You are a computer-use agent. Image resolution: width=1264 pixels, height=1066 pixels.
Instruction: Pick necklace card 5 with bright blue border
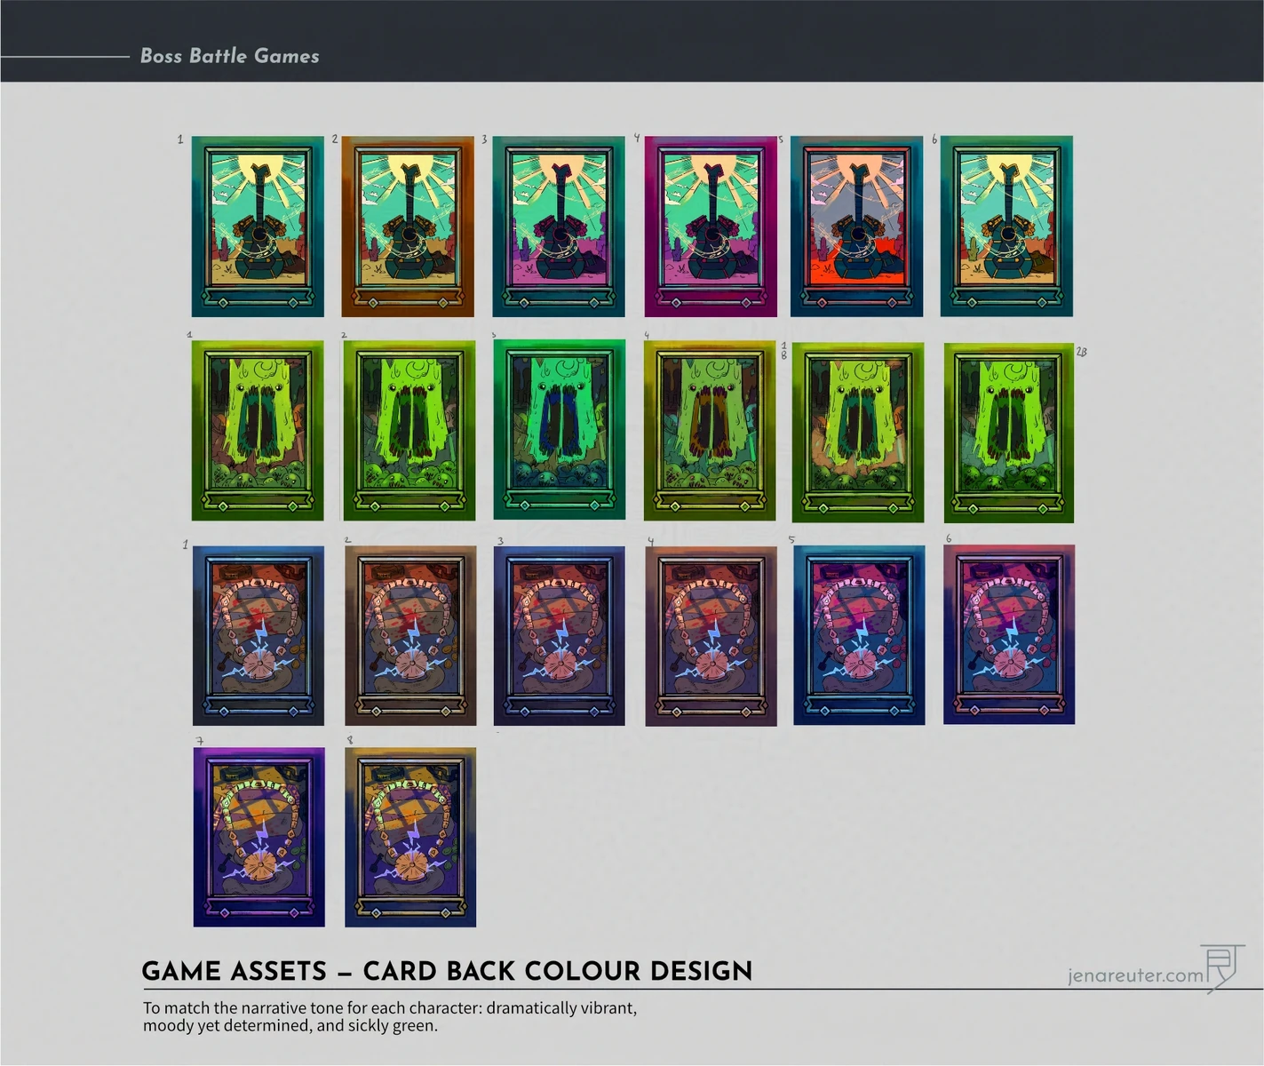coord(859,635)
